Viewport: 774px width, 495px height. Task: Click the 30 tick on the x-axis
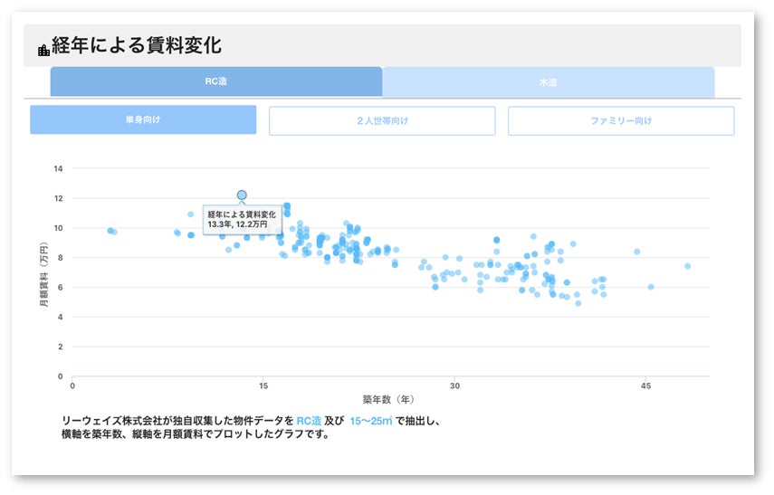click(454, 386)
